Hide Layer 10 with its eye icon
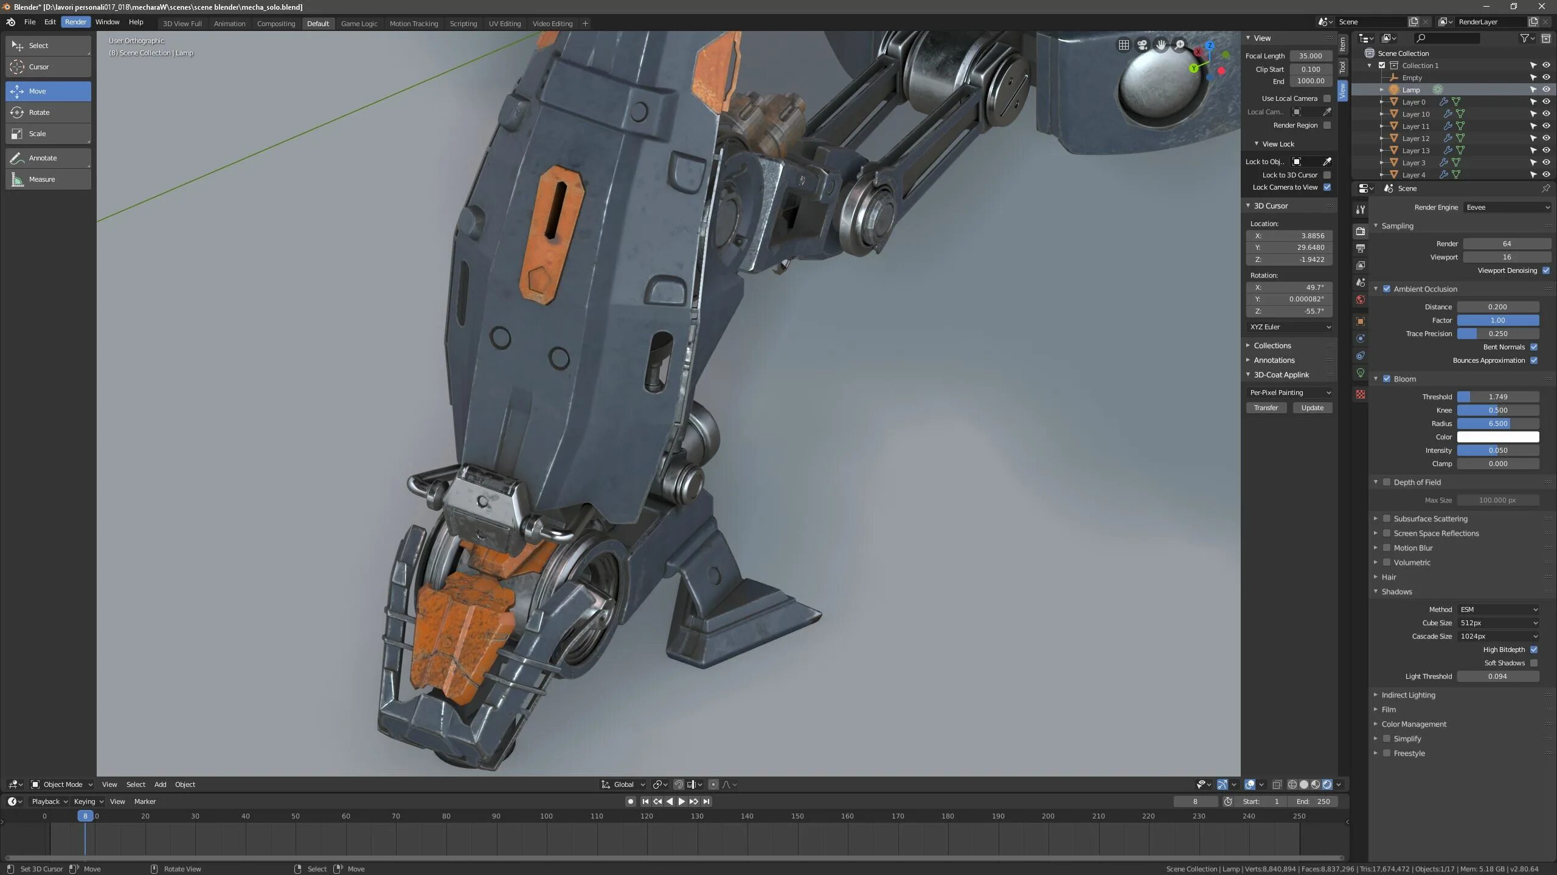Image resolution: width=1557 pixels, height=875 pixels. [1546, 114]
